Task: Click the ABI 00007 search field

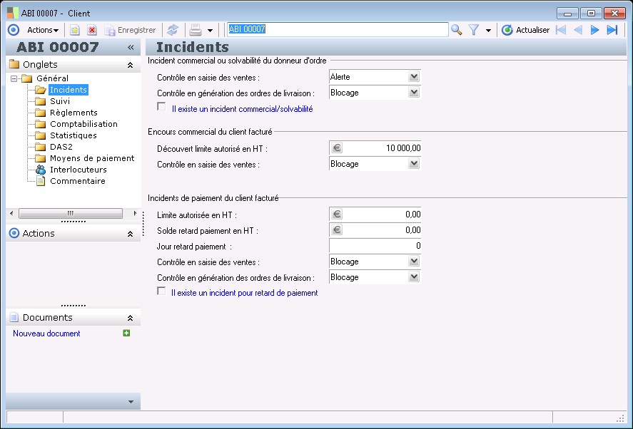Action: [338, 29]
